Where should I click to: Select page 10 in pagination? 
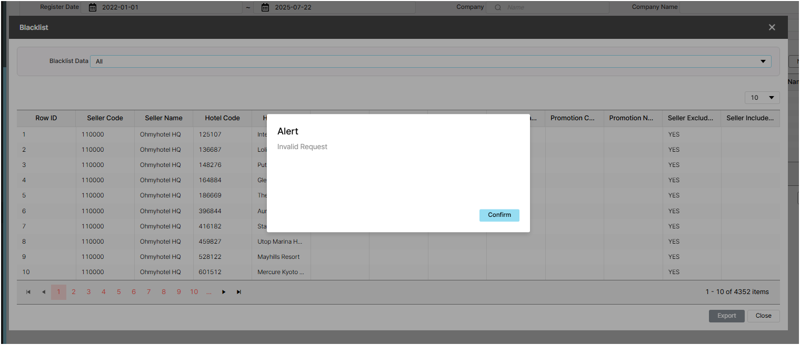pyautogui.click(x=194, y=292)
